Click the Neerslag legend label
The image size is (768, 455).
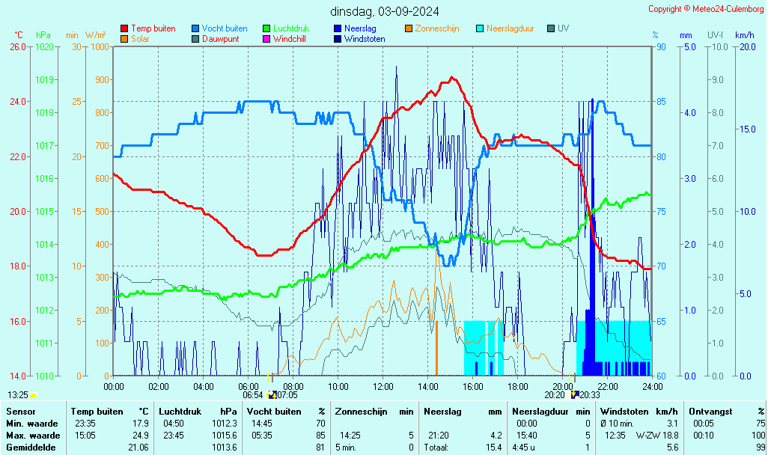pyautogui.click(x=360, y=28)
